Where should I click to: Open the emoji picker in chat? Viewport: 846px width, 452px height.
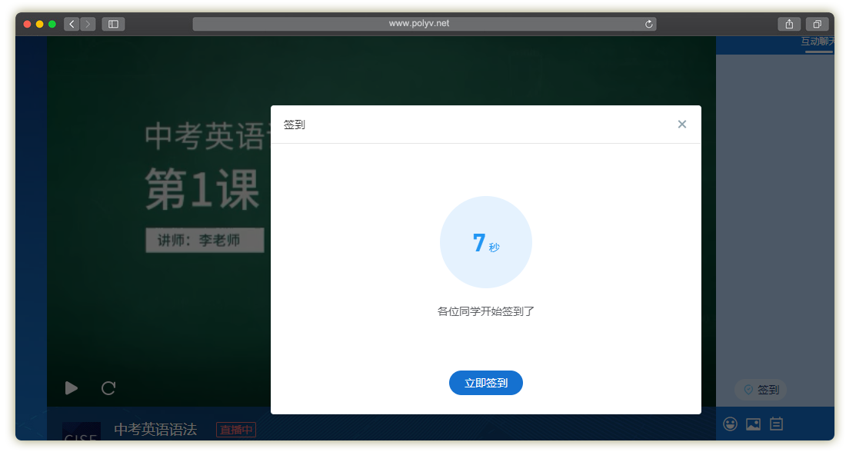pyautogui.click(x=731, y=424)
